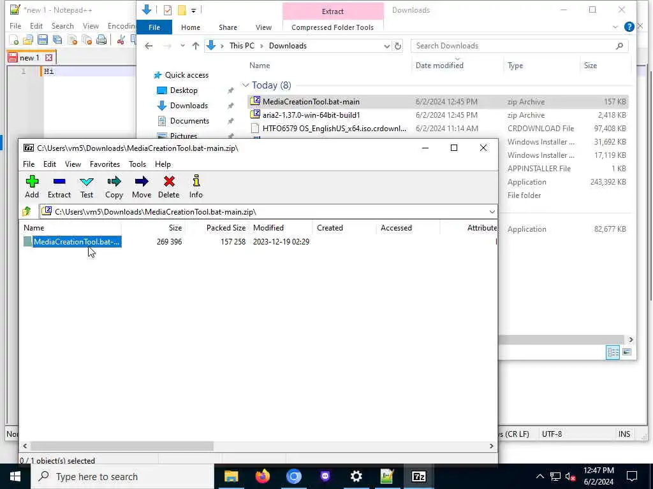Go up one folder level in 7-Zip
Screen dimensions: 653x489
27,211
